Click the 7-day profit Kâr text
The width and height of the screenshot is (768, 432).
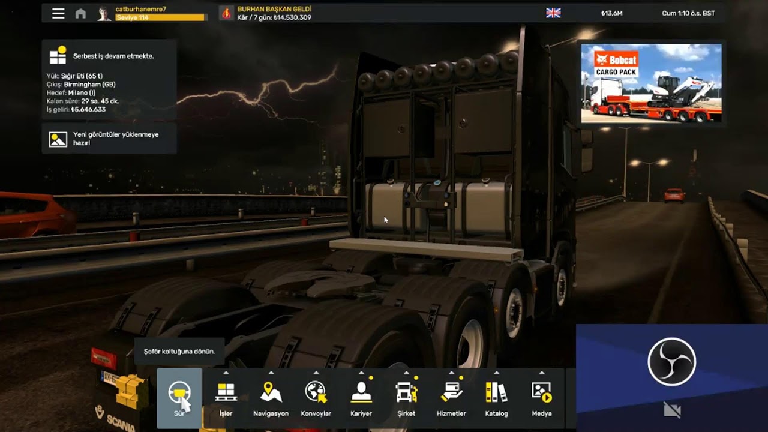(274, 18)
